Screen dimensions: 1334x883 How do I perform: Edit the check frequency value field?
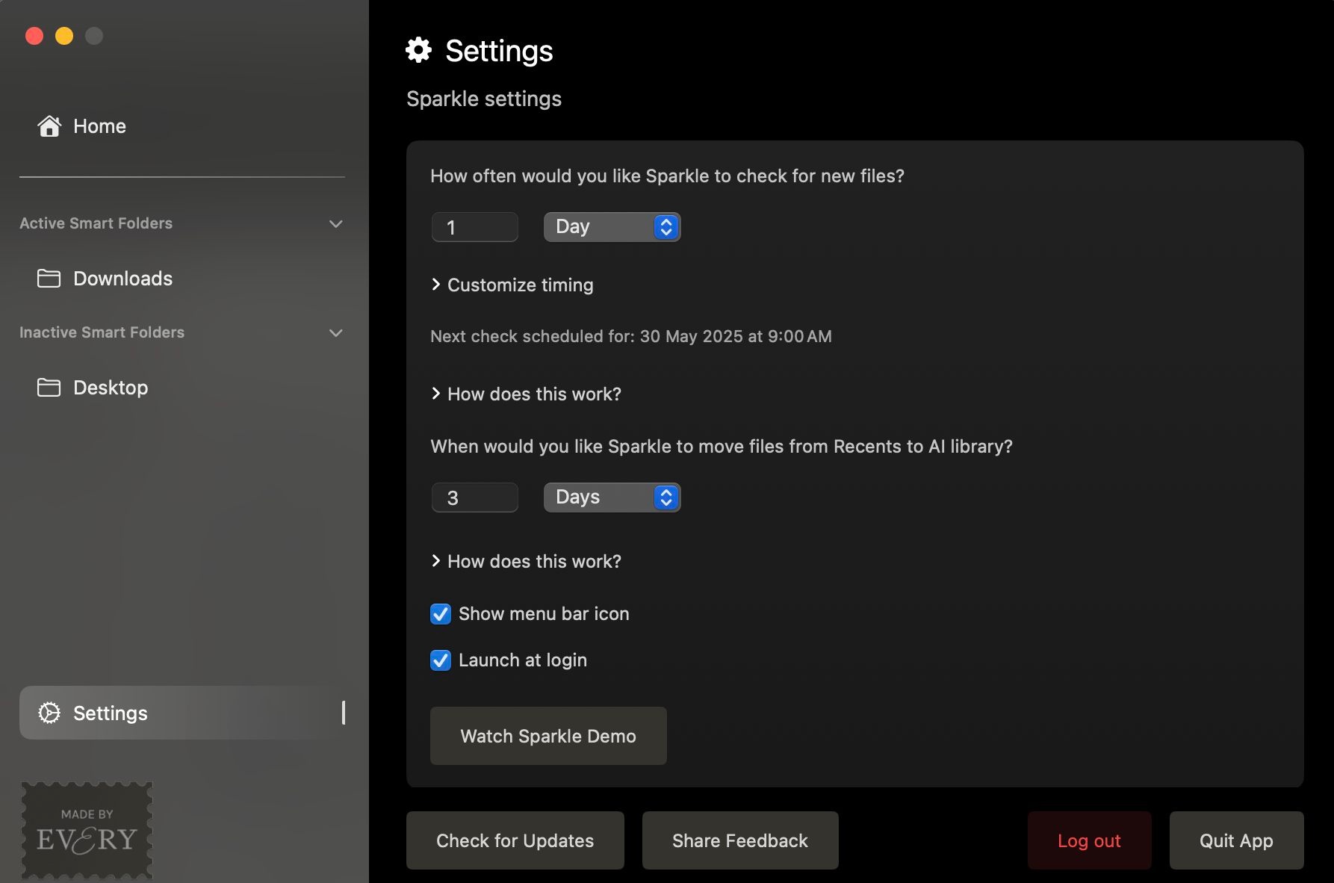[x=474, y=226]
